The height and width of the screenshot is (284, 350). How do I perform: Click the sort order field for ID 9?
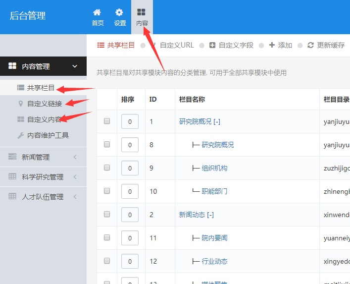[x=130, y=168]
